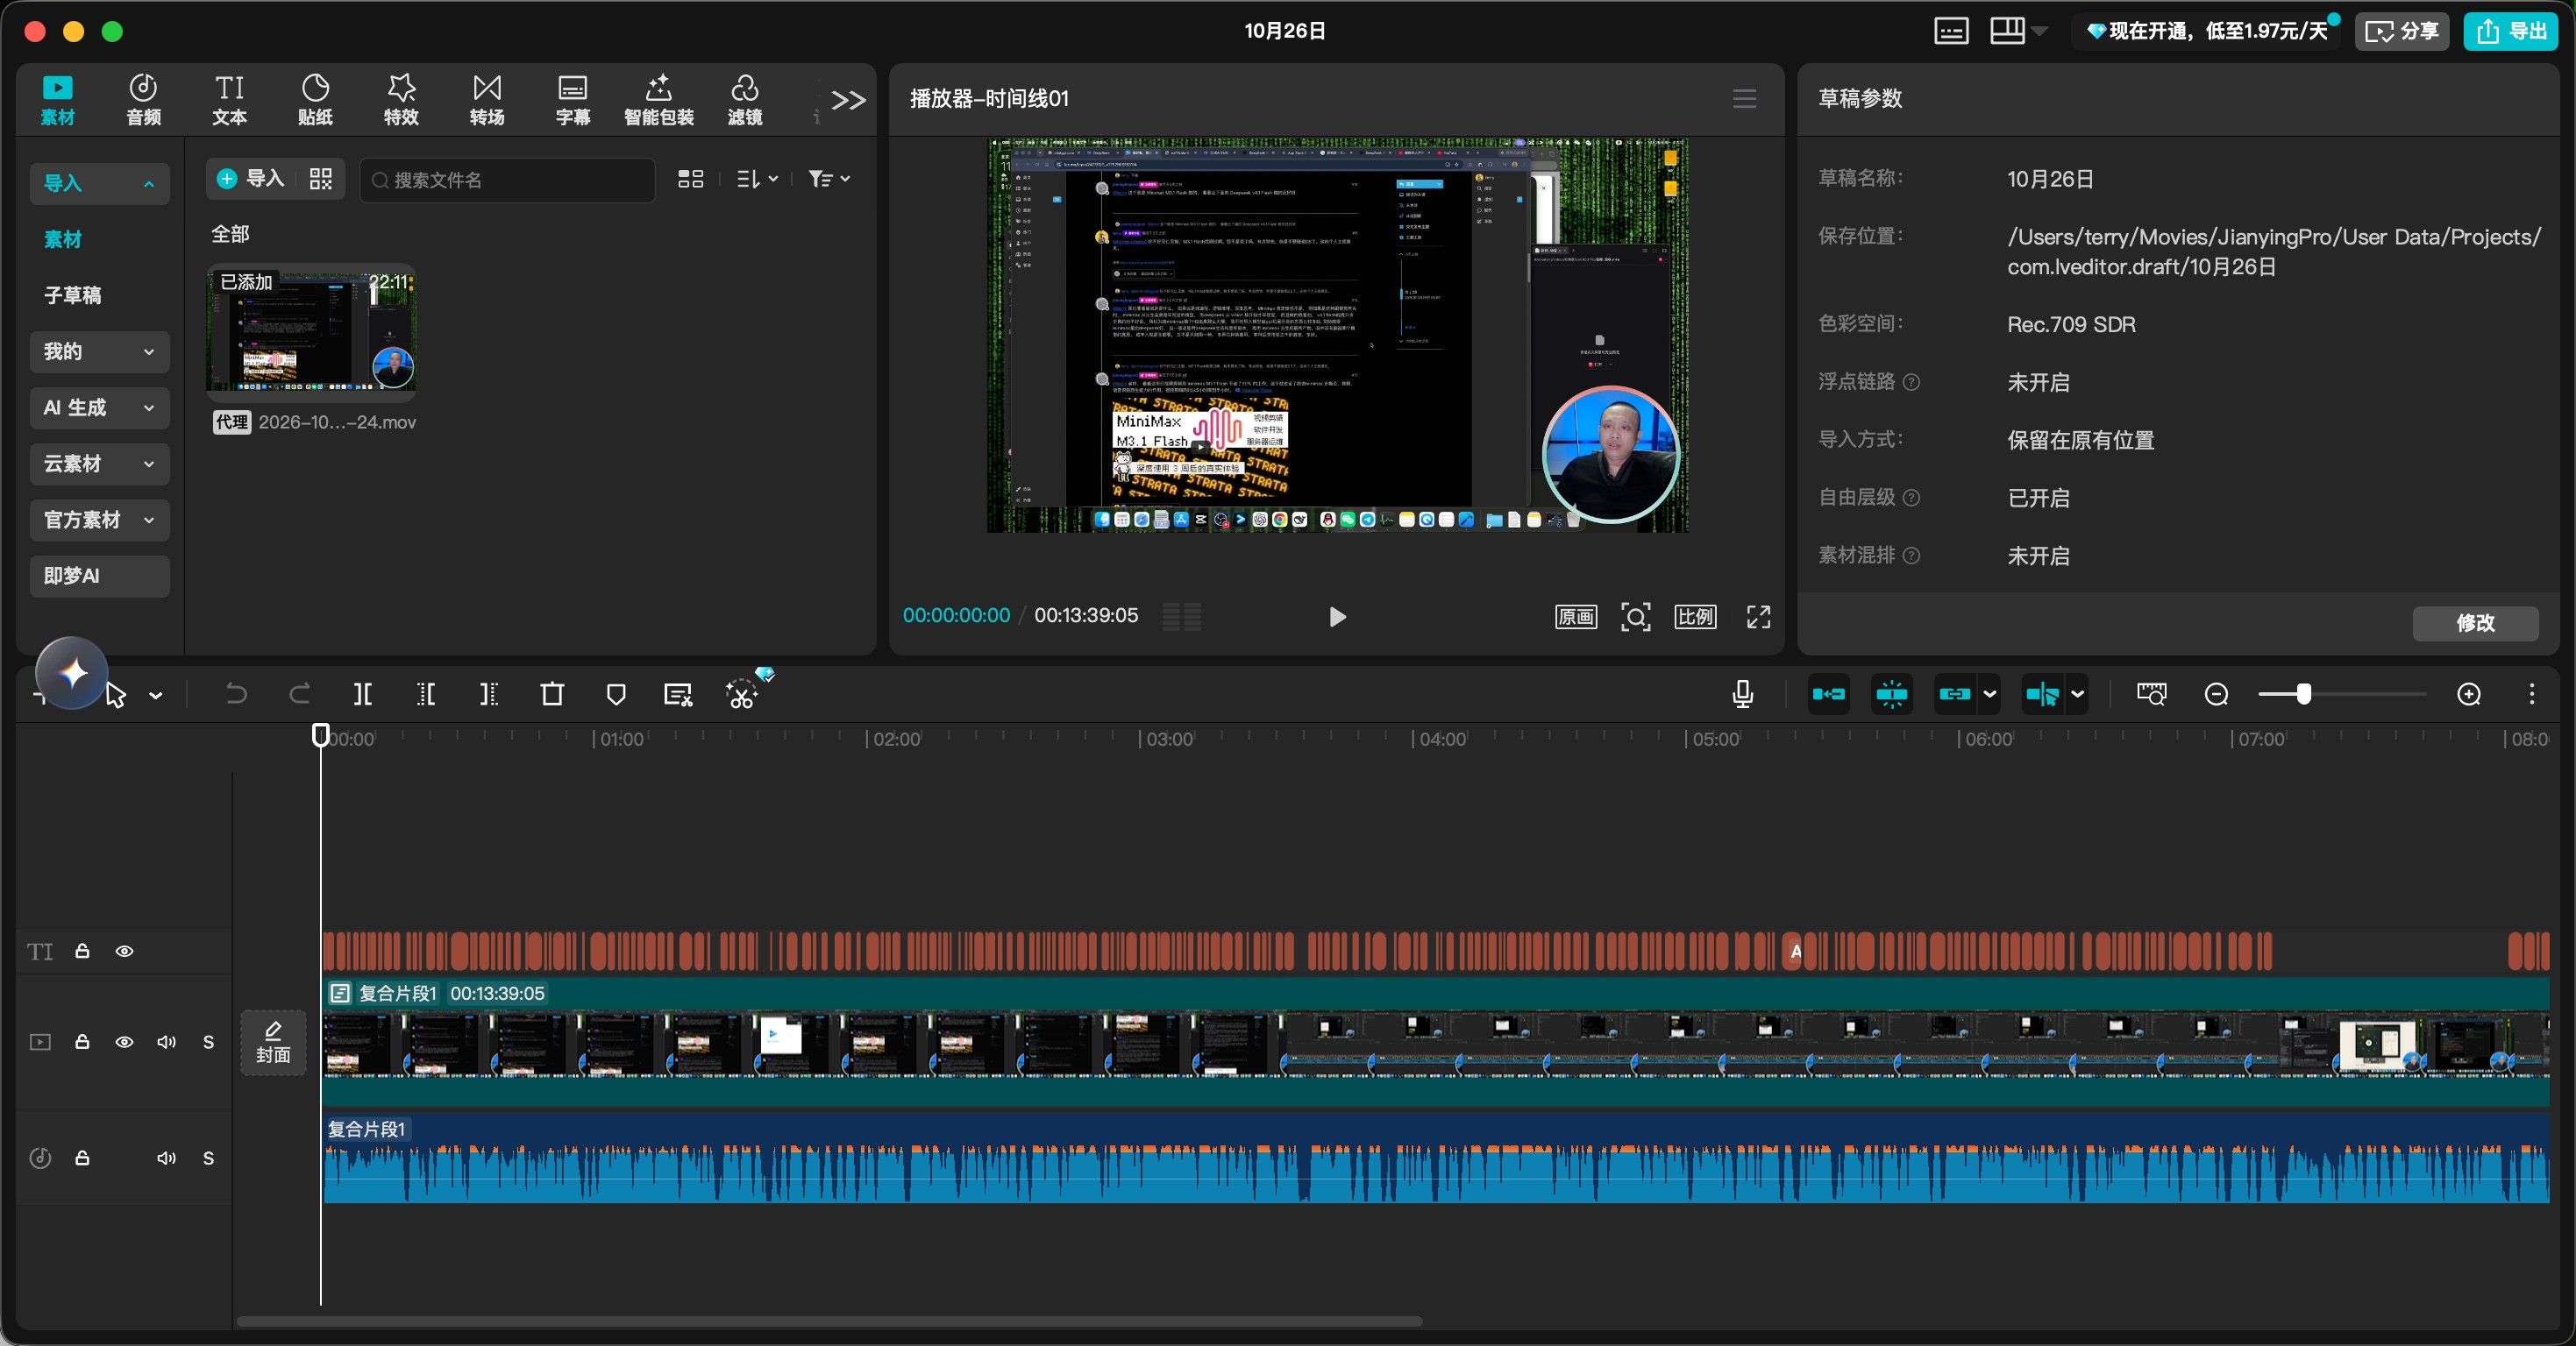
Task: Select the split clip tool
Action: coord(363,695)
